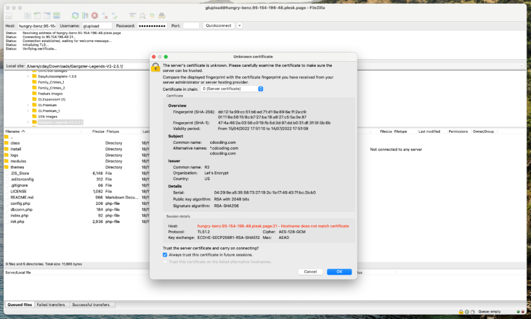Viewport: 531px width, 319px height.
Task: Click the lock encryption icon in status bar
Action: 460,312
